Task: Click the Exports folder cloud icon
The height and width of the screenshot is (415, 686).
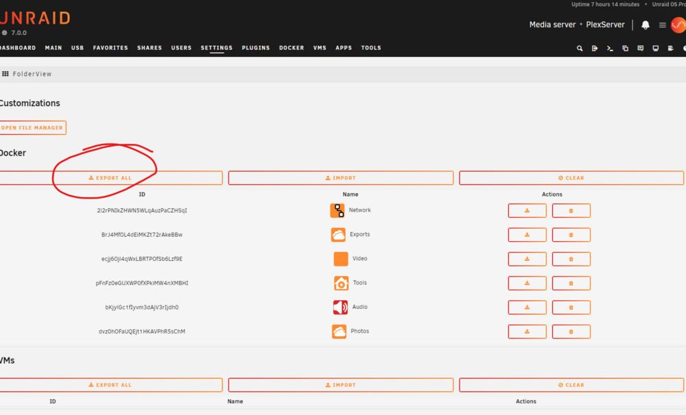Action: point(338,235)
